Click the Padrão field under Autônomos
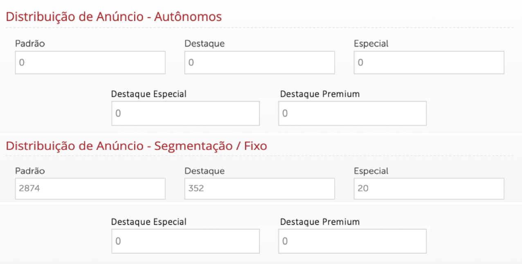 coord(90,63)
